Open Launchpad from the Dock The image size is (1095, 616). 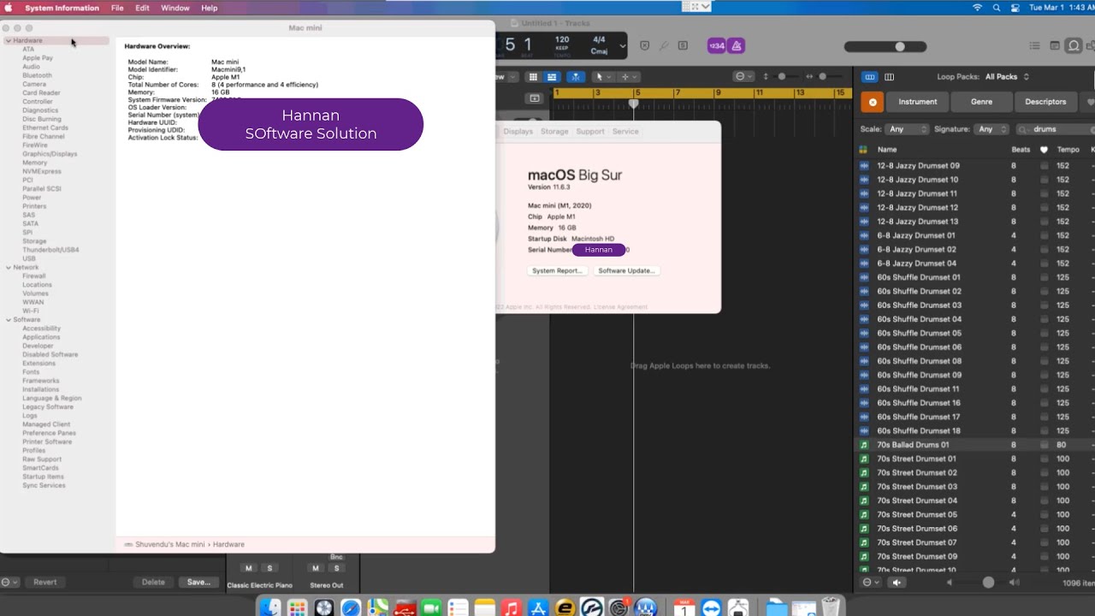[297, 608]
